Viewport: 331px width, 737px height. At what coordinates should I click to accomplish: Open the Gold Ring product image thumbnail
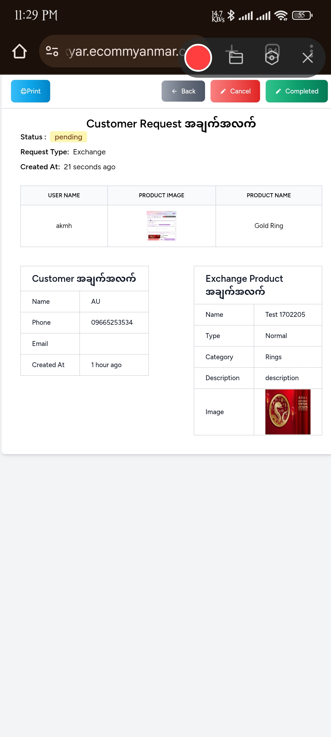[161, 226]
